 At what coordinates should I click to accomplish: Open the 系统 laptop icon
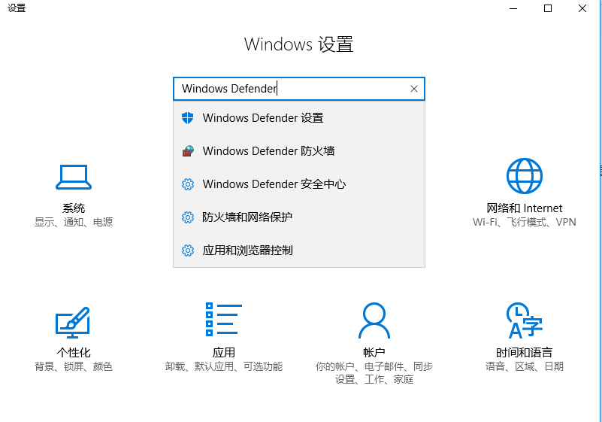point(73,177)
